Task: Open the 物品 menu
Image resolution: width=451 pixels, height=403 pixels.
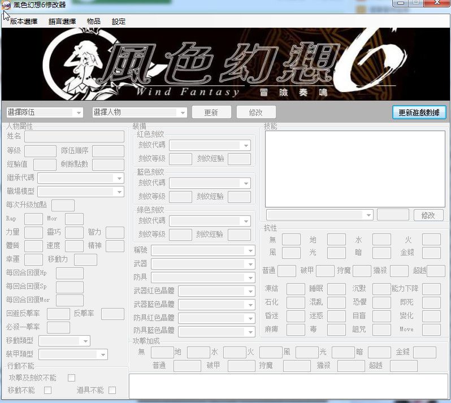Action: coord(93,21)
